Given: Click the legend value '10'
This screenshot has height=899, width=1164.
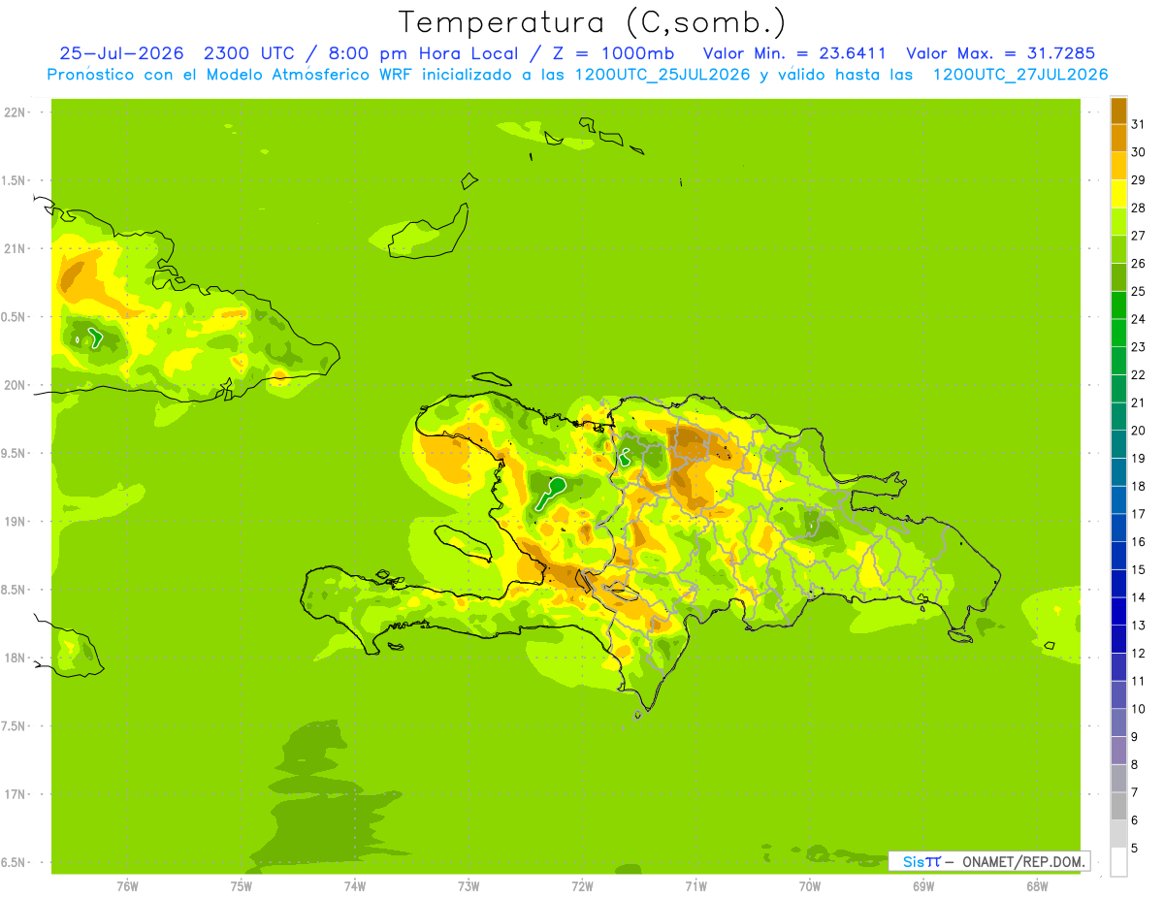Looking at the screenshot, I should pyautogui.click(x=1138, y=709).
